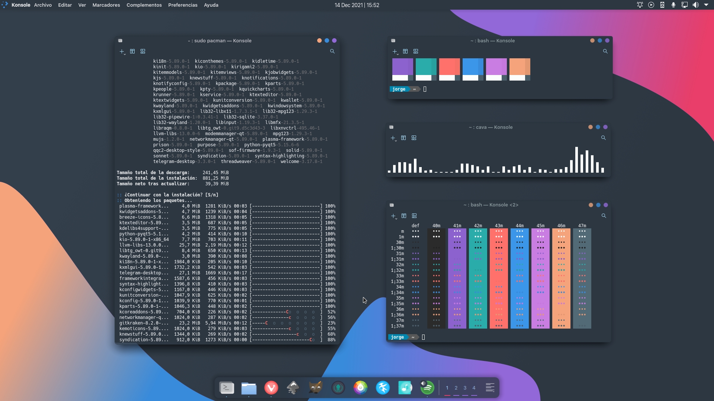Open teal music note app in dock
This screenshot has height=401, width=714.
405,388
